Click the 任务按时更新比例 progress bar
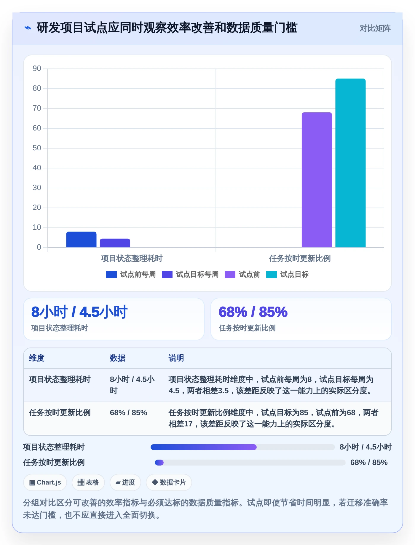 250,463
